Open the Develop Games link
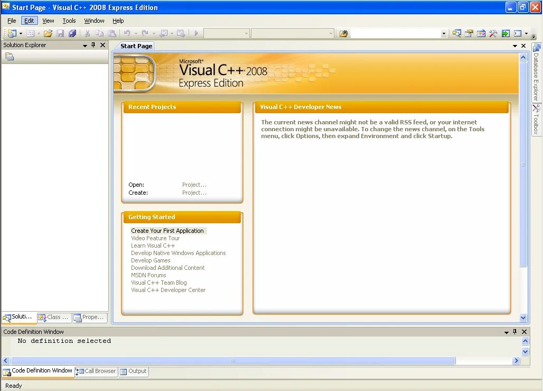Screen dimensions: 543x391 pyautogui.click(x=151, y=260)
